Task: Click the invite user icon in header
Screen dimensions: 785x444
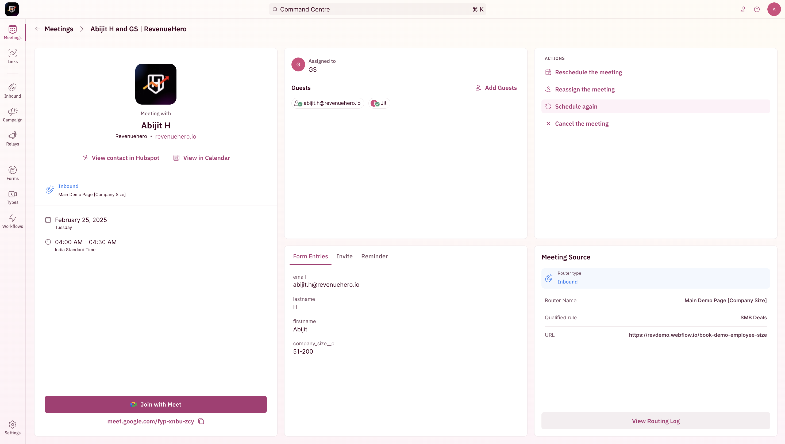Action: click(743, 9)
